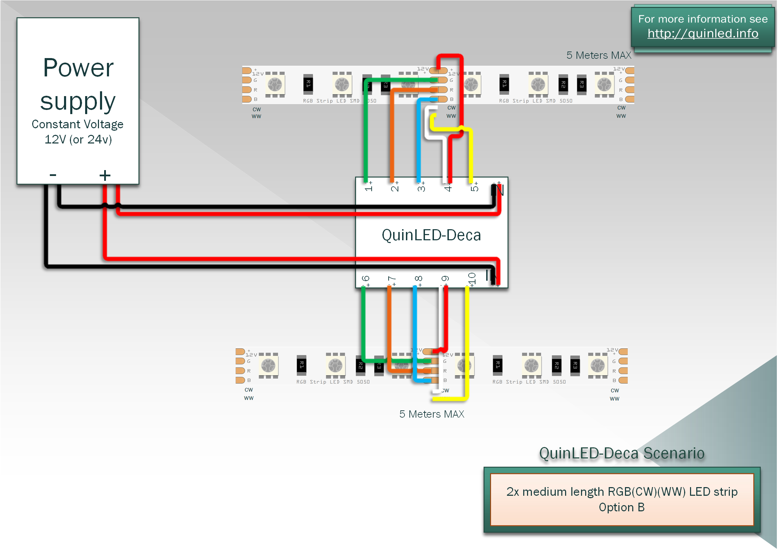The width and height of the screenshot is (780, 549).
Task: Select channel 6 terminal on Deca
Action: (x=365, y=279)
